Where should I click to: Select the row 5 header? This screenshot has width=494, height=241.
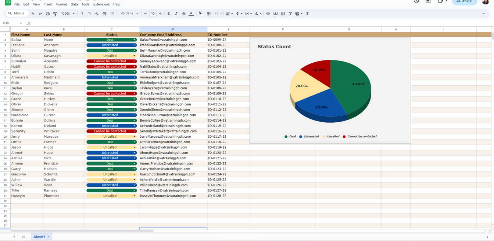pyautogui.click(x=5, y=56)
